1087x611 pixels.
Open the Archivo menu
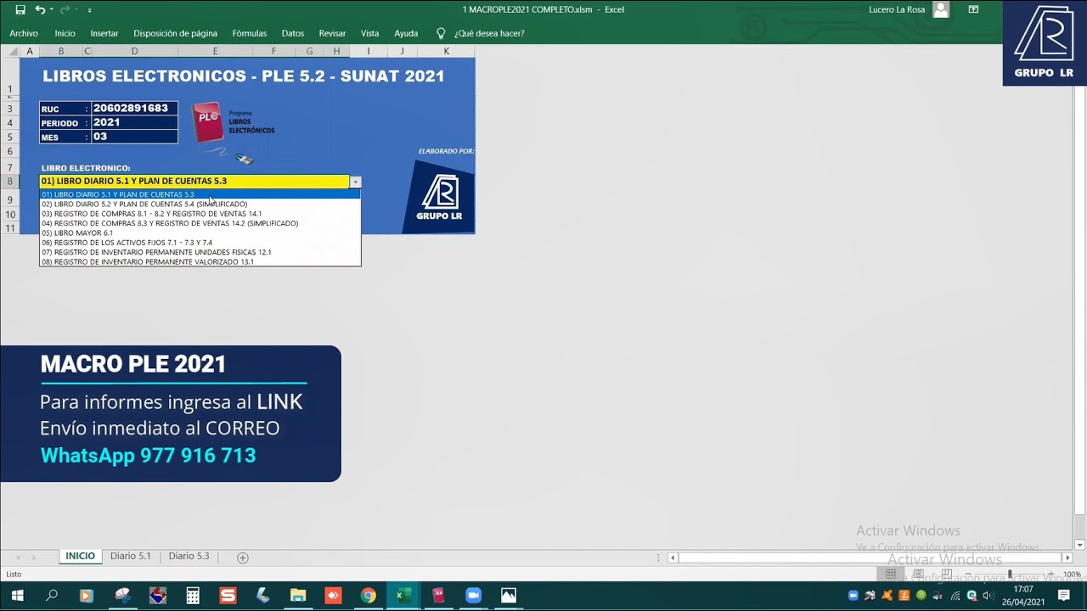(24, 33)
